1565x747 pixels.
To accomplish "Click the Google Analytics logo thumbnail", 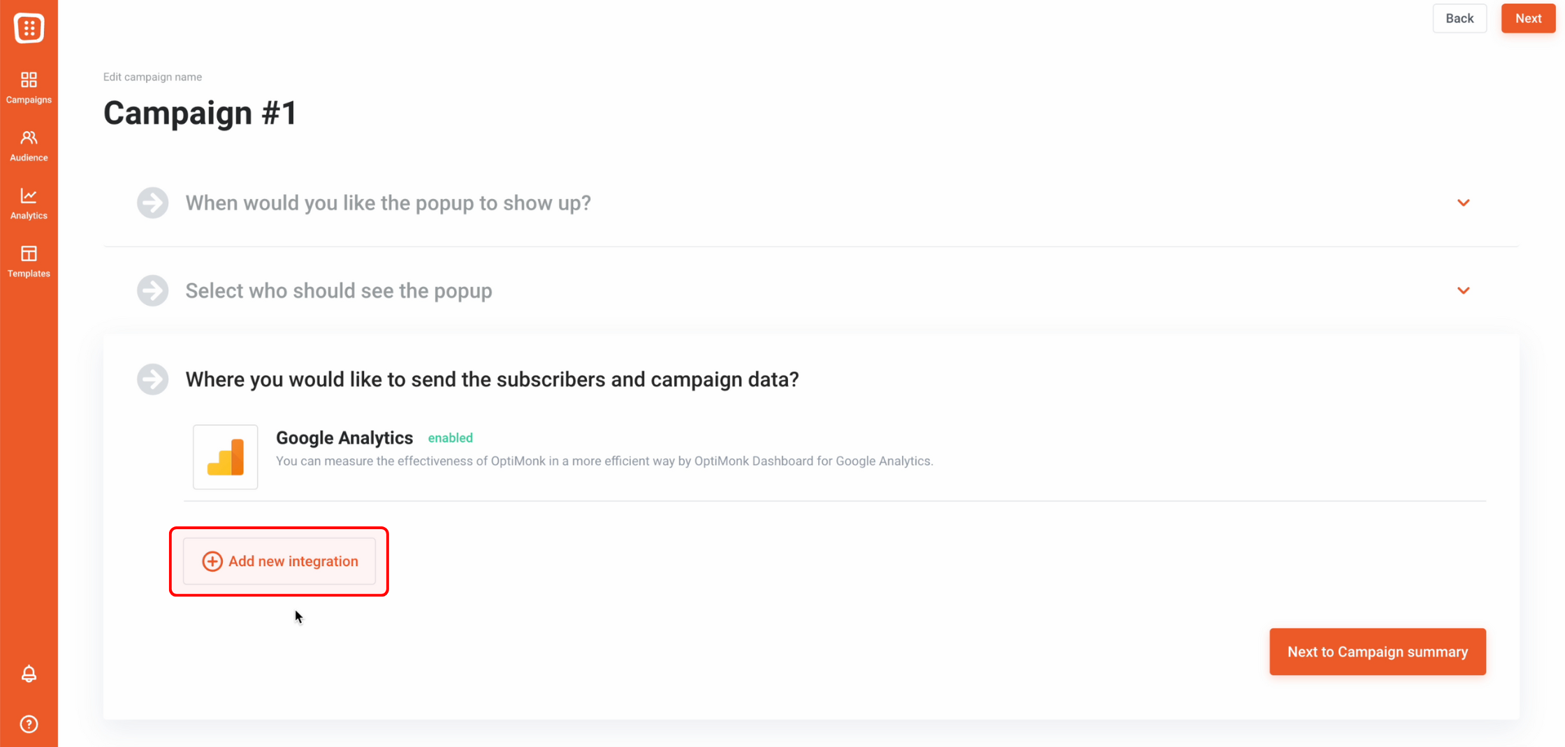I will pyautogui.click(x=225, y=457).
